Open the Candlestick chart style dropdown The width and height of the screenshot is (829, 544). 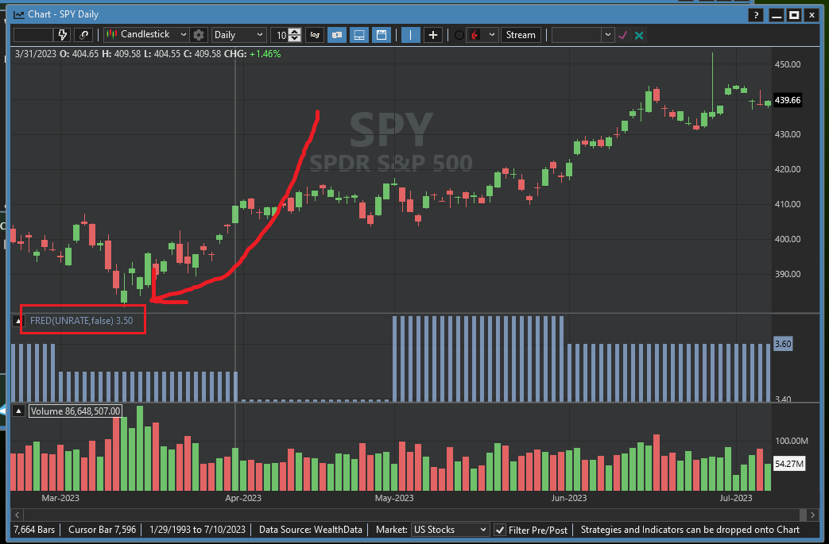[x=146, y=35]
